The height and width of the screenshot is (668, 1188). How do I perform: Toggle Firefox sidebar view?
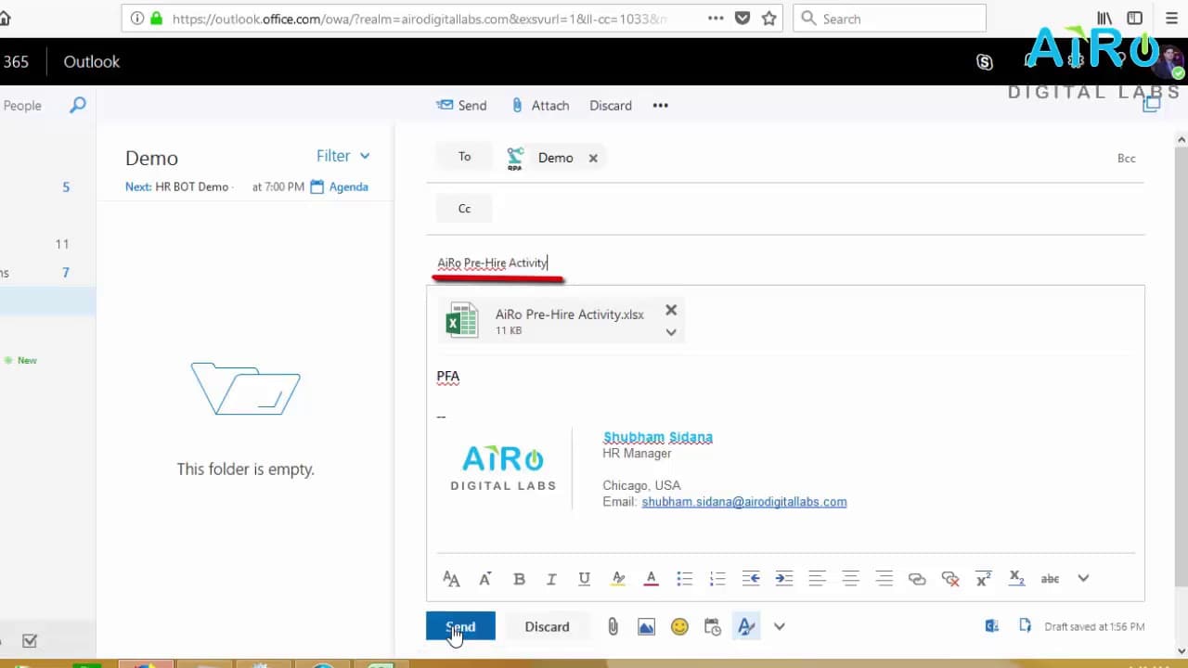pyautogui.click(x=1134, y=19)
